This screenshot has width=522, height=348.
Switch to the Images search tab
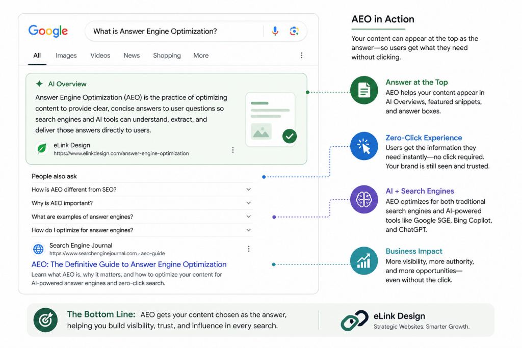[66, 56]
